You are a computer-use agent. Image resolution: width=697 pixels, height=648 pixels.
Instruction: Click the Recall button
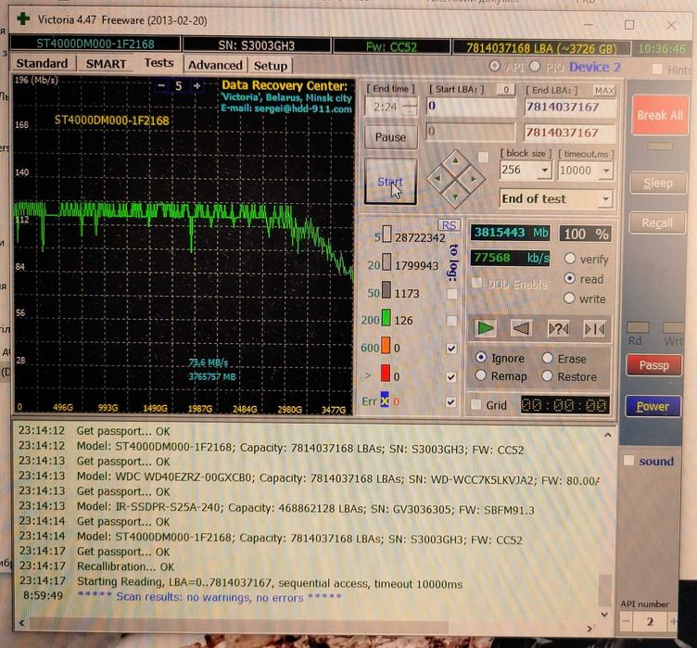coord(656,222)
